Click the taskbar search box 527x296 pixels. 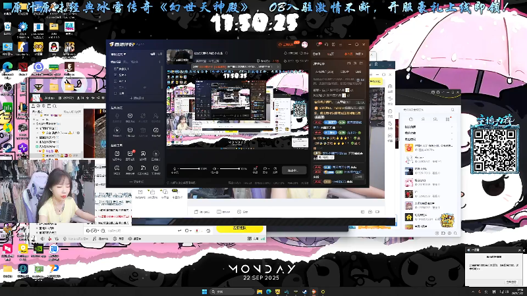click(231, 291)
